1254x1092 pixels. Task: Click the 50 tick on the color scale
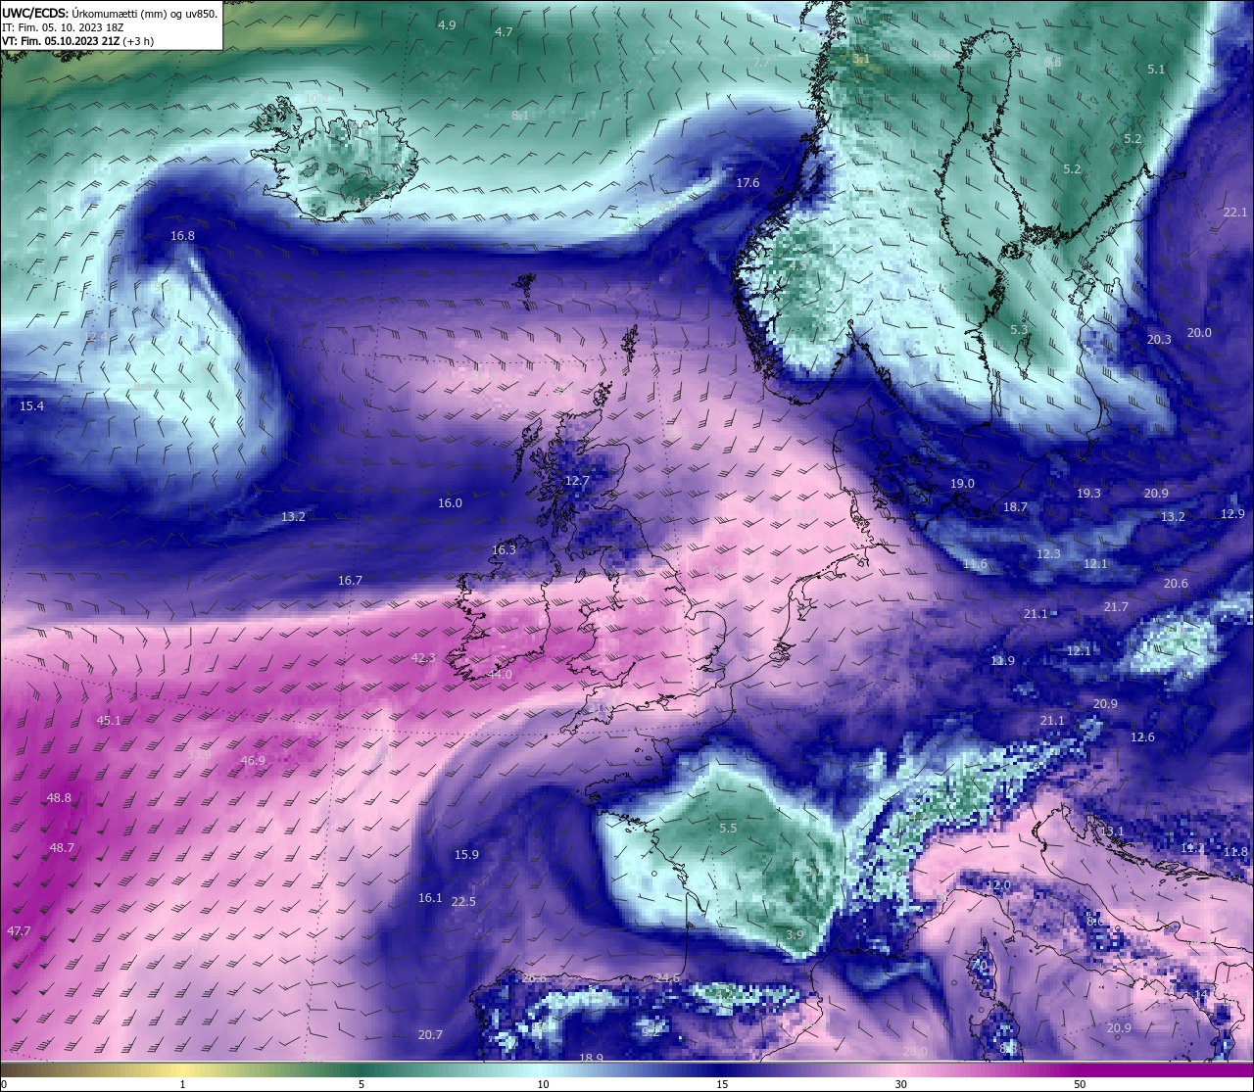click(1080, 1084)
